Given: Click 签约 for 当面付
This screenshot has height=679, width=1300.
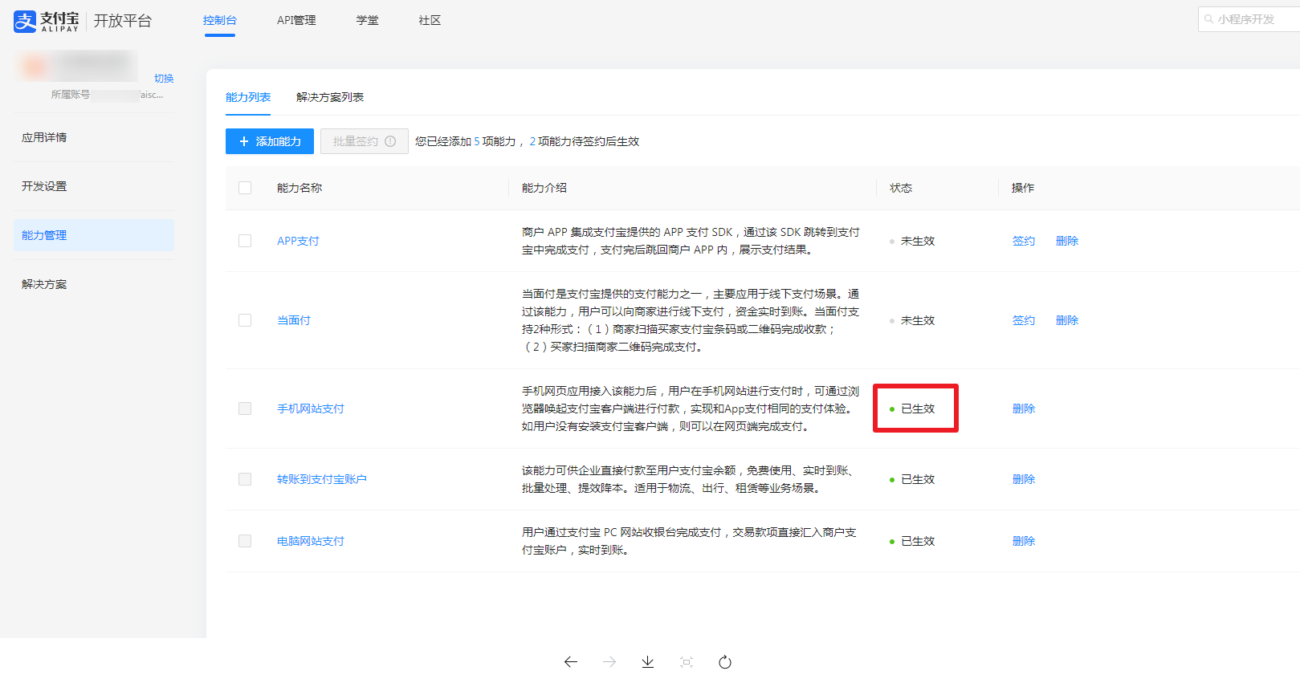Looking at the screenshot, I should tap(1024, 320).
